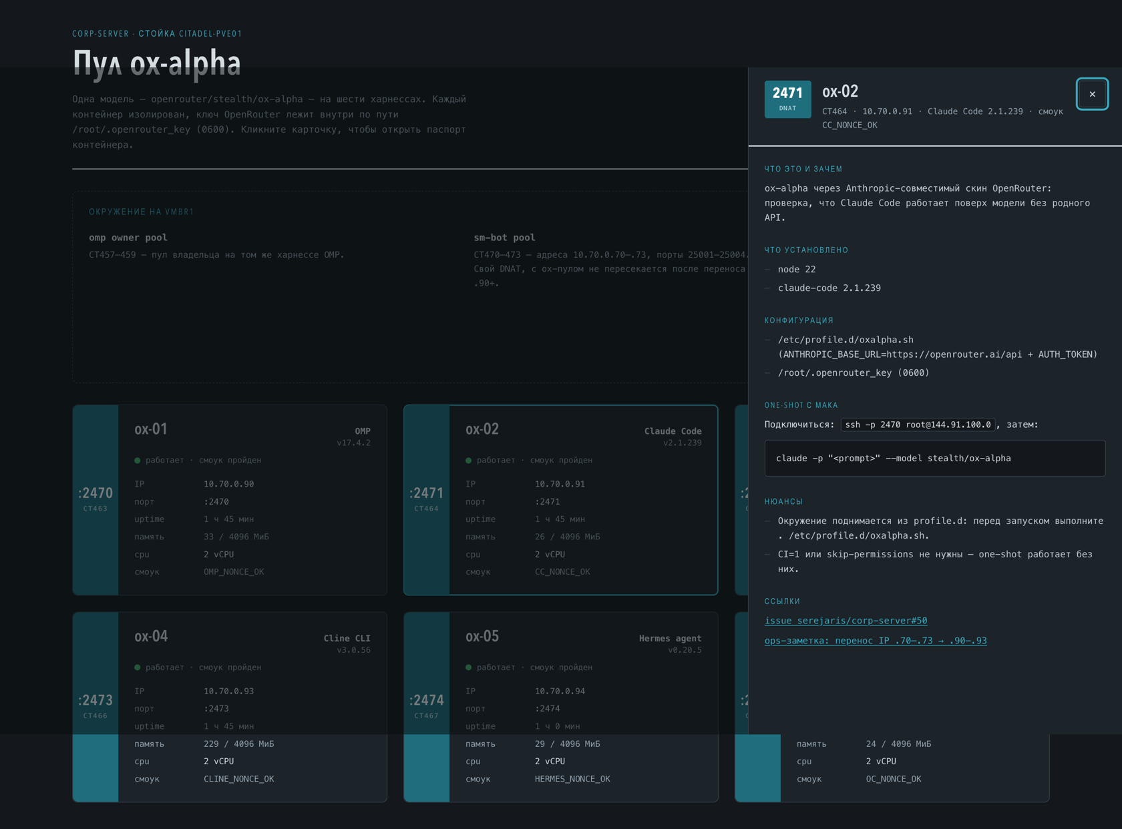Click ЧТО ЭТО И ЗАЧЕМ section heading

[x=803, y=170]
